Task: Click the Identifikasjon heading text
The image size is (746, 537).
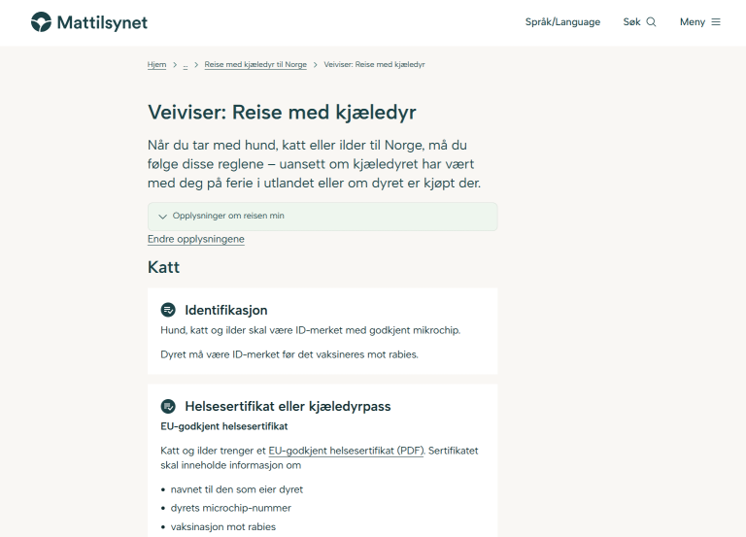Action: (x=225, y=310)
